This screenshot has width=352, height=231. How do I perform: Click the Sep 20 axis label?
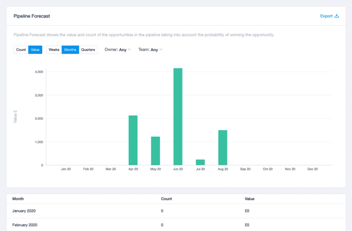(245, 169)
